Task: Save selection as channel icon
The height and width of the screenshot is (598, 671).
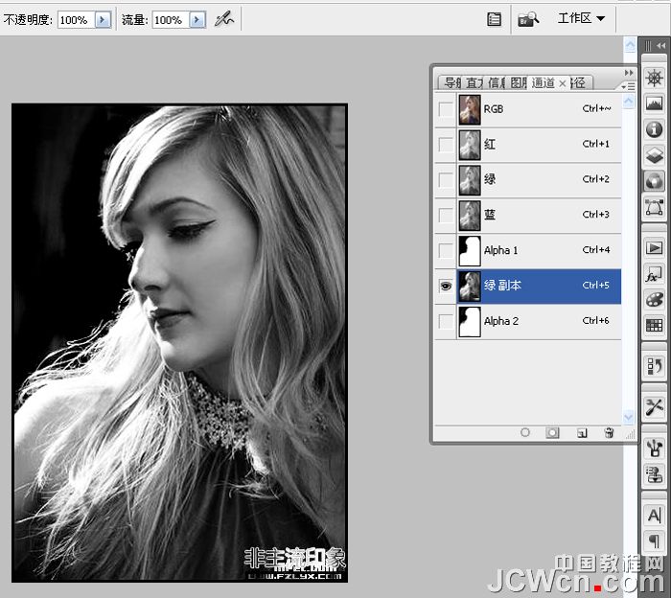Action: pyautogui.click(x=552, y=433)
